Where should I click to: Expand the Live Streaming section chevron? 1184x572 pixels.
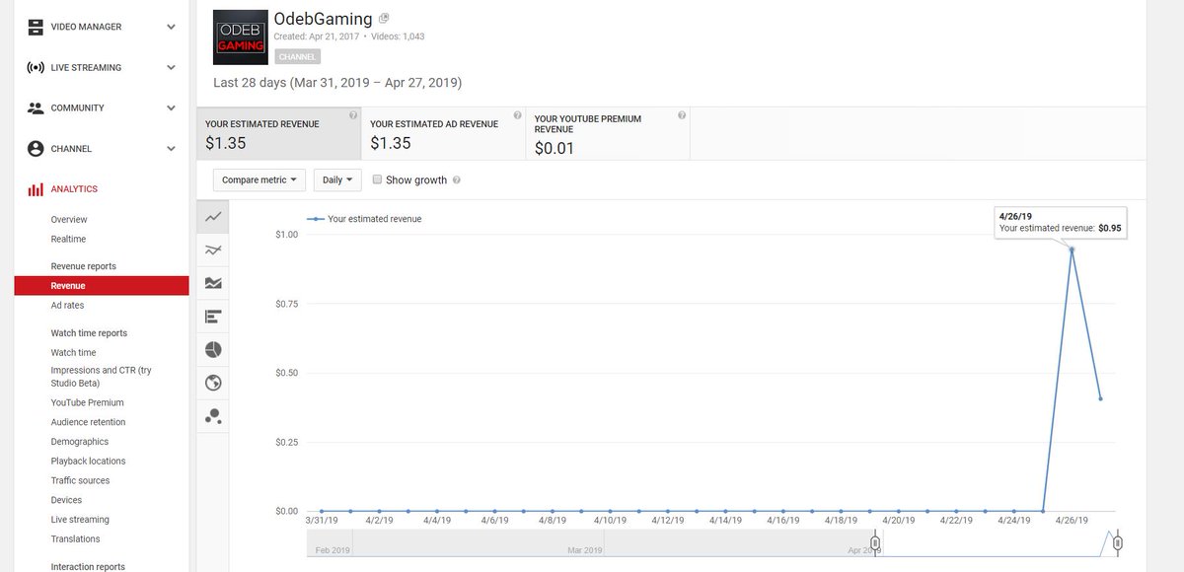tap(171, 68)
